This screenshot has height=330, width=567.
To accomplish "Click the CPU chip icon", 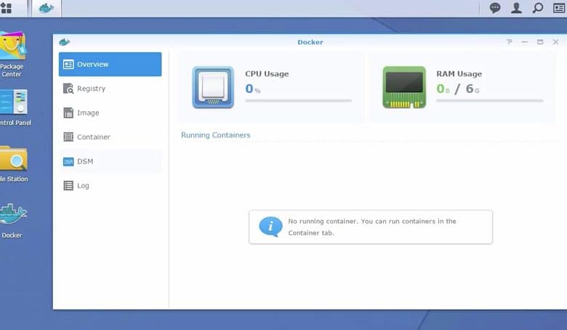I will 213,87.
